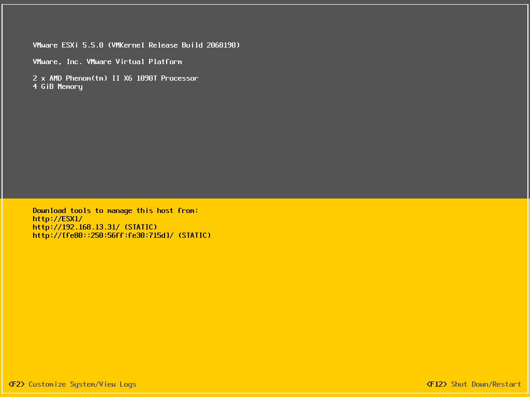
Task: Click the VMkernel Release Build 2068190 text
Action: [173, 45]
